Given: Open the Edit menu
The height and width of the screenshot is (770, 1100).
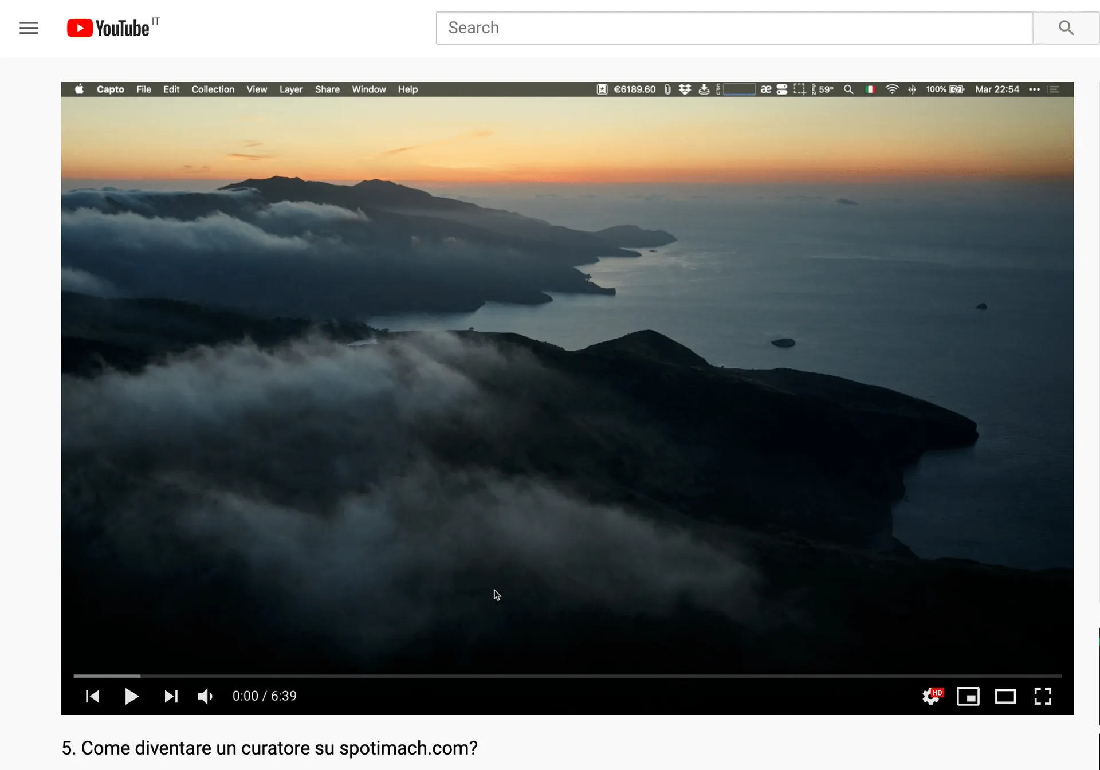Looking at the screenshot, I should tap(171, 89).
